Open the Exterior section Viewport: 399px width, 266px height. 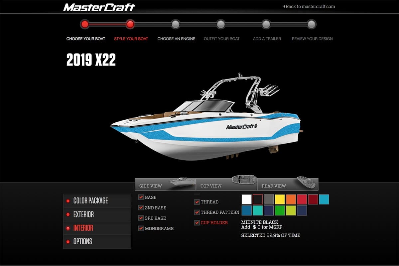97,214
